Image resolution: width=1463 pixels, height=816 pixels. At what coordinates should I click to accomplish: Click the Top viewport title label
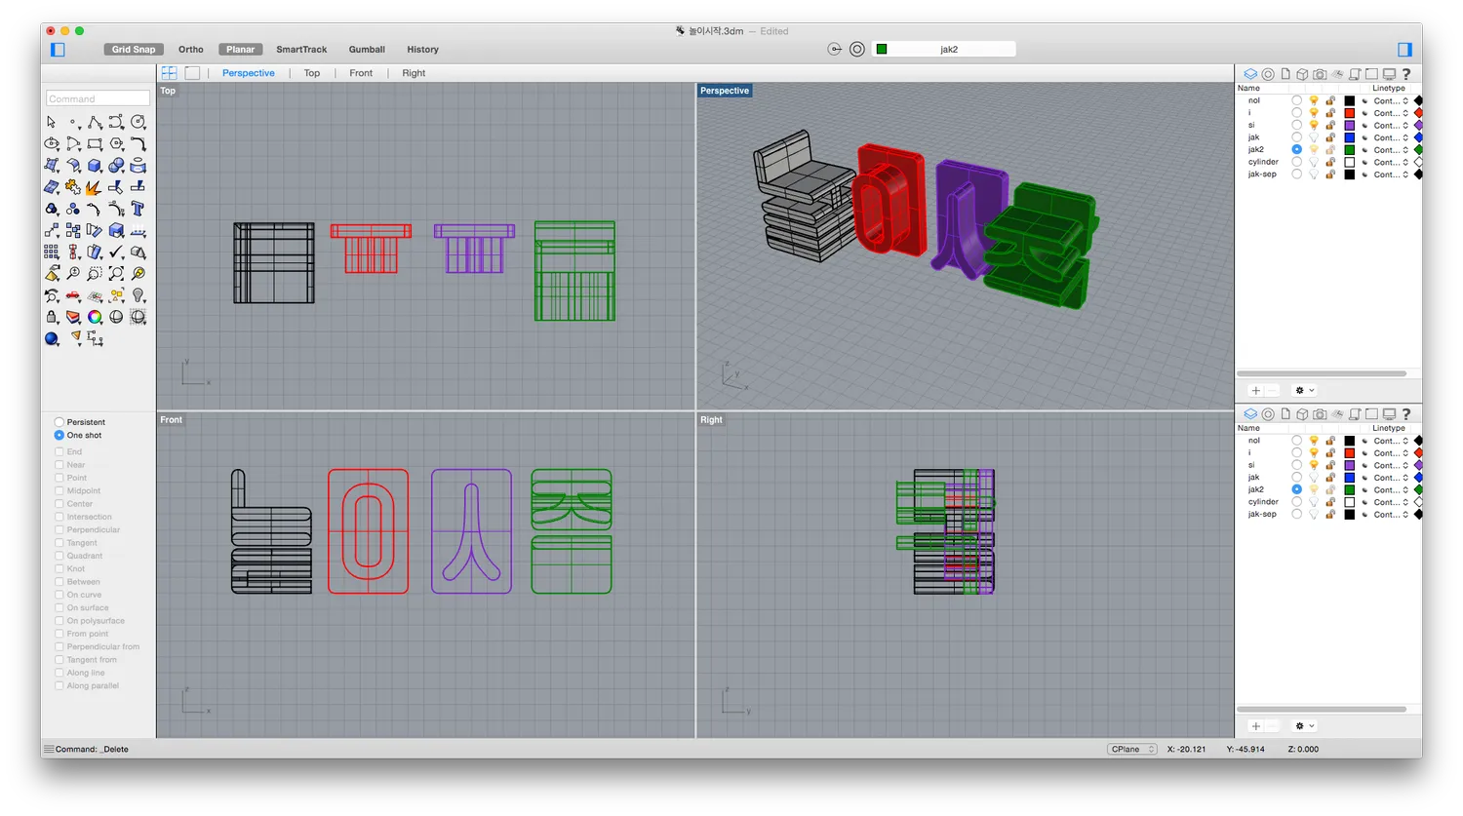168,91
